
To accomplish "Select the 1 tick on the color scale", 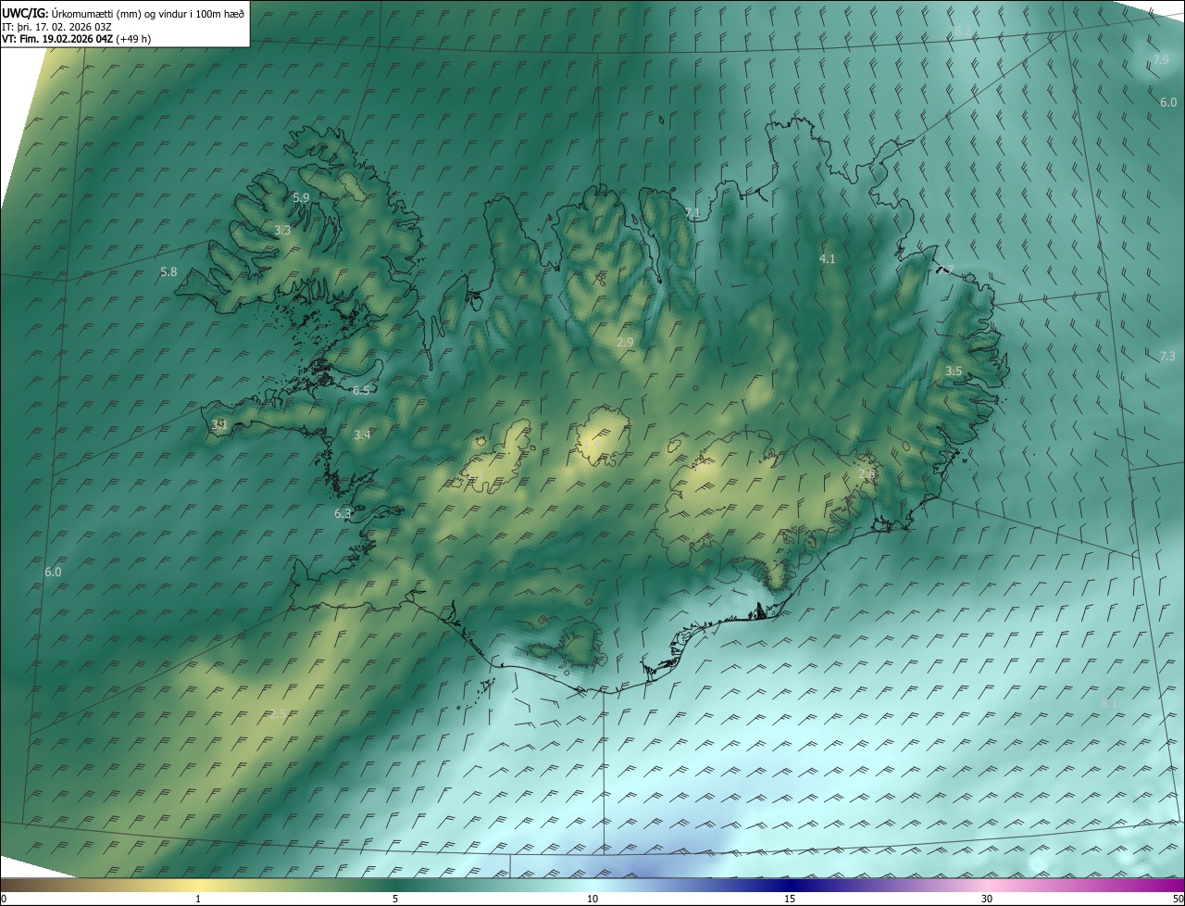I will coord(198,900).
